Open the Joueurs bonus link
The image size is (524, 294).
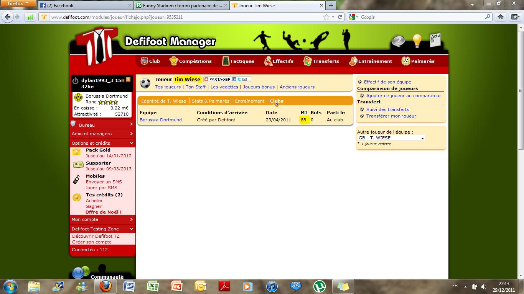pyautogui.click(x=259, y=87)
